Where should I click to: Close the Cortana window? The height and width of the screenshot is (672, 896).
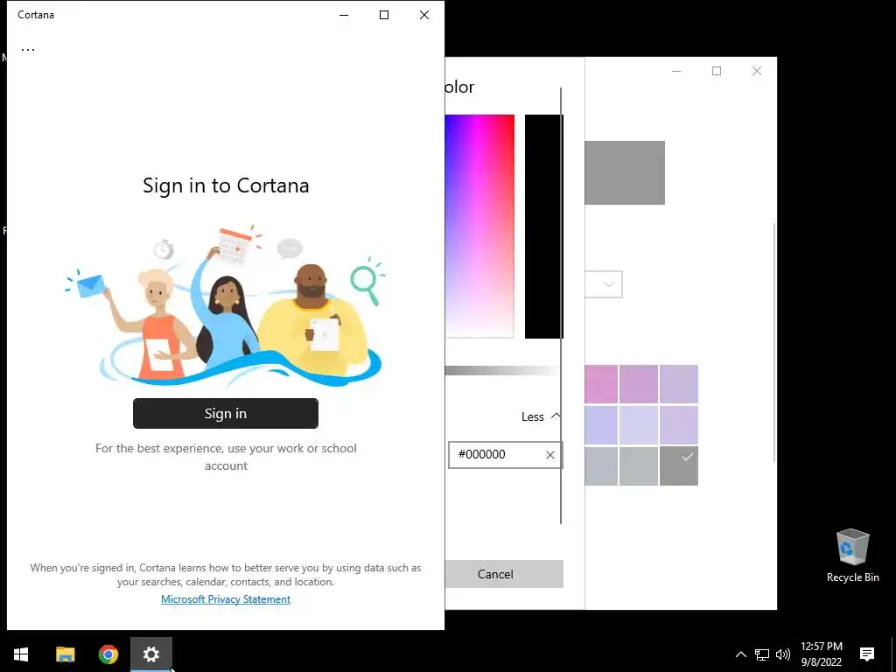pyautogui.click(x=424, y=15)
